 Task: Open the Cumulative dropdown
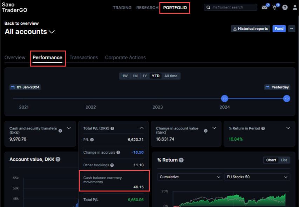pos(190,177)
